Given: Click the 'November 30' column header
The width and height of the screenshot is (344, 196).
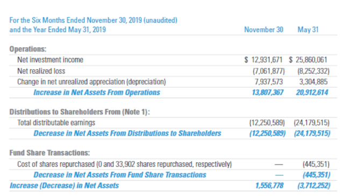Looking at the screenshot, I should 264,29.
